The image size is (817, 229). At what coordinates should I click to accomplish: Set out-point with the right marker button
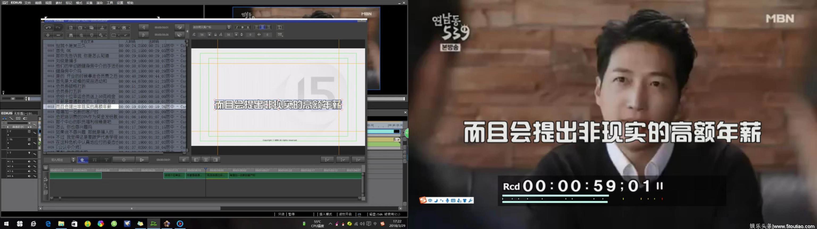click(143, 35)
